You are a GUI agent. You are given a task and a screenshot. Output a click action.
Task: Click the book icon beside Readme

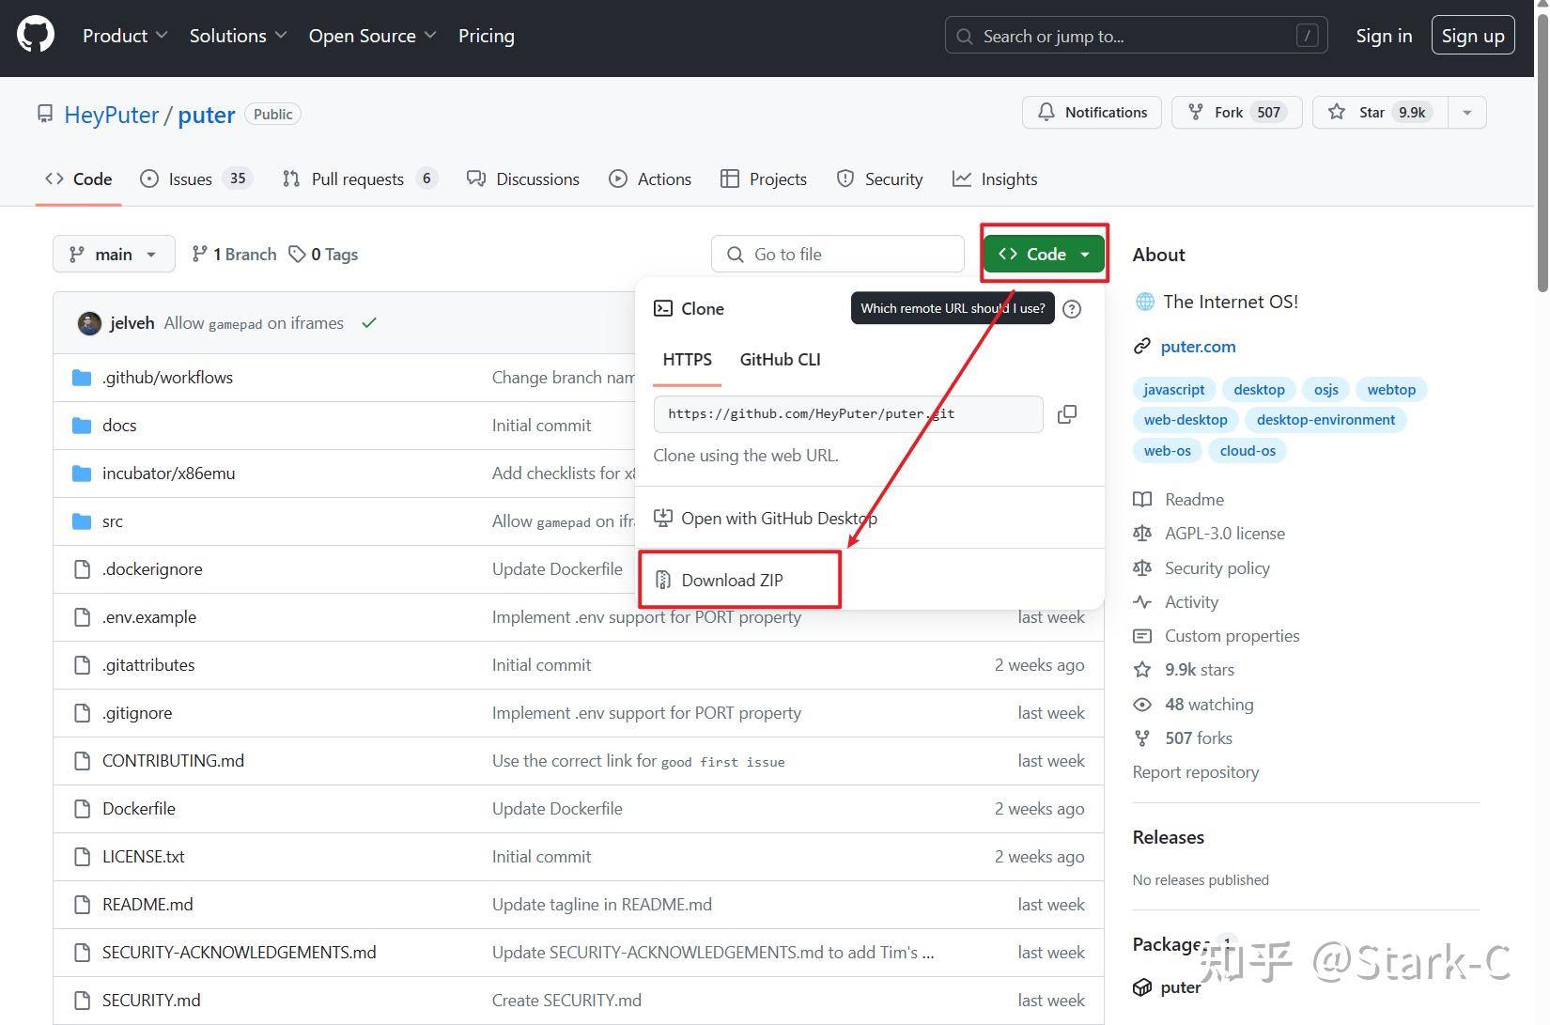(1142, 500)
